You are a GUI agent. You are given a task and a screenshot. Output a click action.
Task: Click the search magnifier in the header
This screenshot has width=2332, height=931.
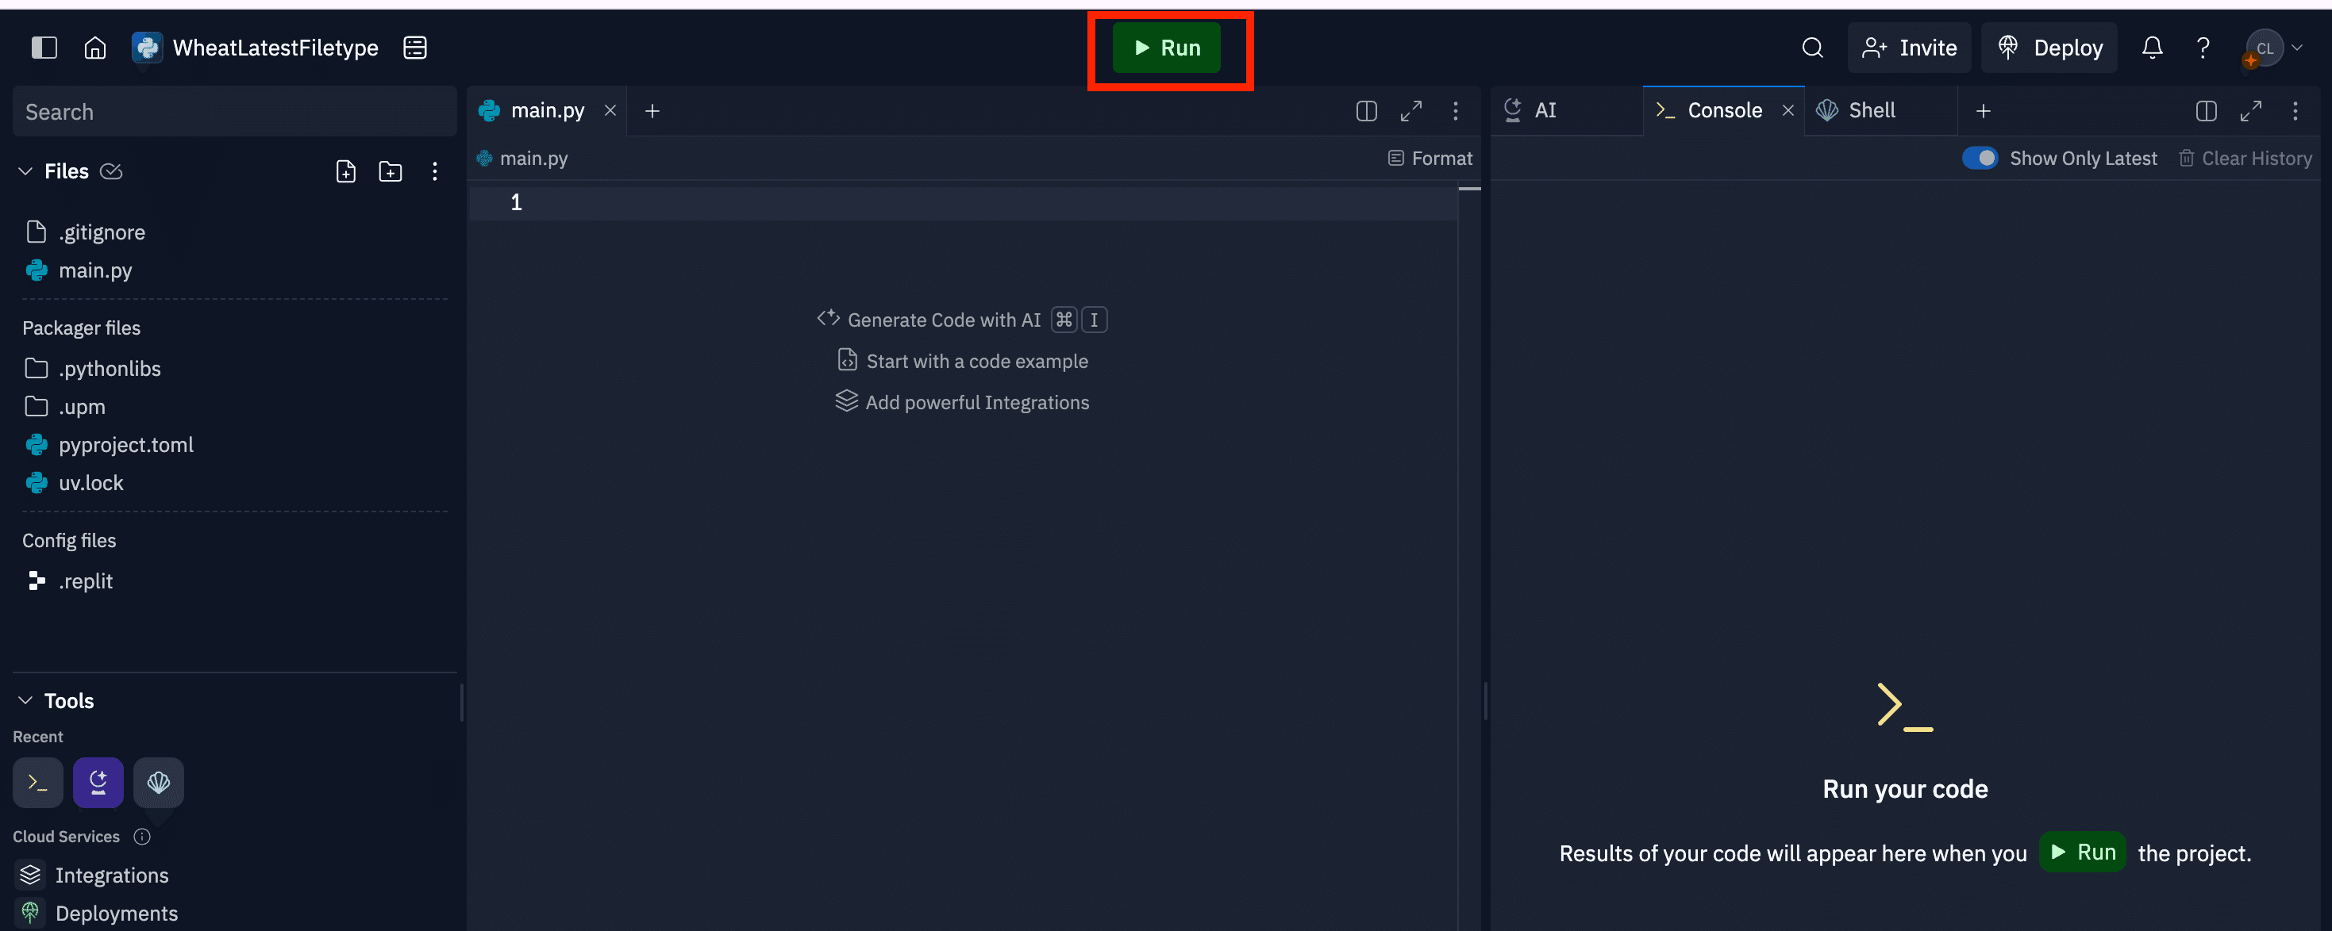[1812, 48]
